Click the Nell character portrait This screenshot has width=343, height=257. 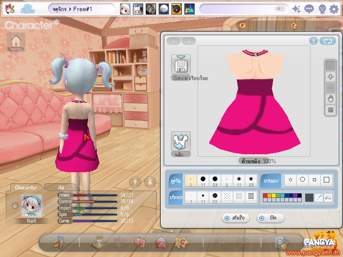(31, 206)
